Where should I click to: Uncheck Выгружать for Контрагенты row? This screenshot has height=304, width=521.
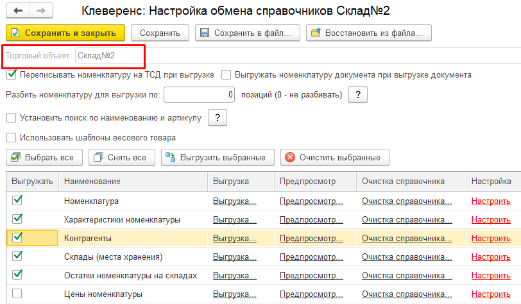[17, 237]
